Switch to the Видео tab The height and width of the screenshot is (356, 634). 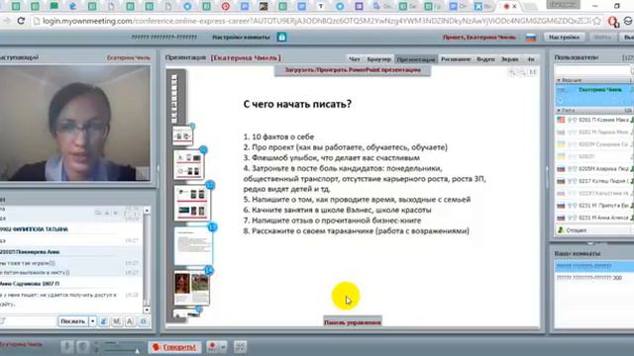485,59
